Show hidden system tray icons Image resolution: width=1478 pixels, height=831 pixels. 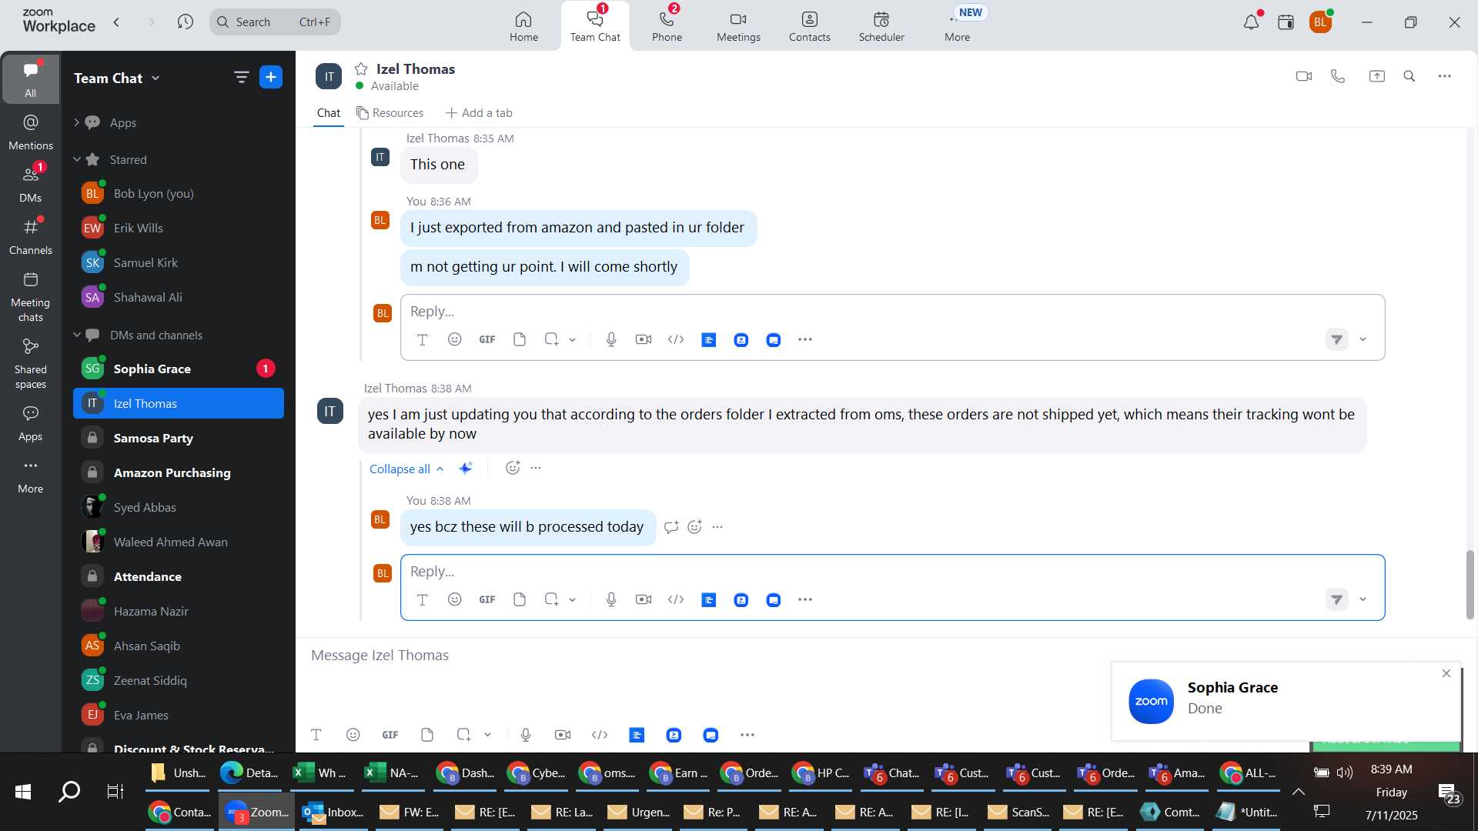point(1298,791)
